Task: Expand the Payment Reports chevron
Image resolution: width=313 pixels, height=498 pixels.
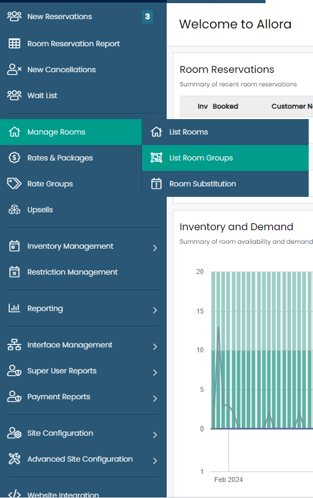Action: 155,399
